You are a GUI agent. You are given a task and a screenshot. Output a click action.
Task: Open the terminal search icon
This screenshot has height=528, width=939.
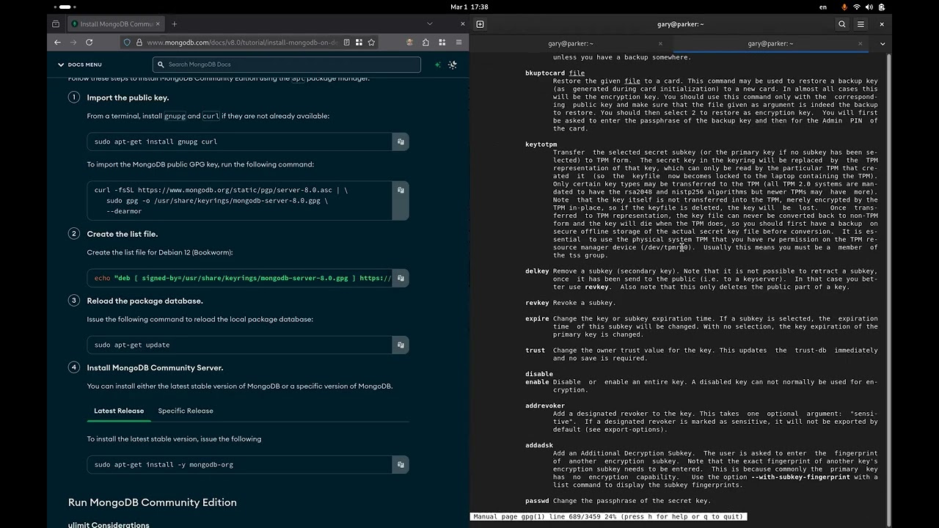[x=842, y=24]
